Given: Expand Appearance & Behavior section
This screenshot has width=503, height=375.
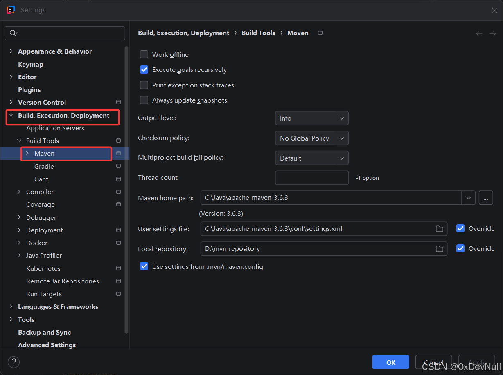Looking at the screenshot, I should tap(11, 51).
